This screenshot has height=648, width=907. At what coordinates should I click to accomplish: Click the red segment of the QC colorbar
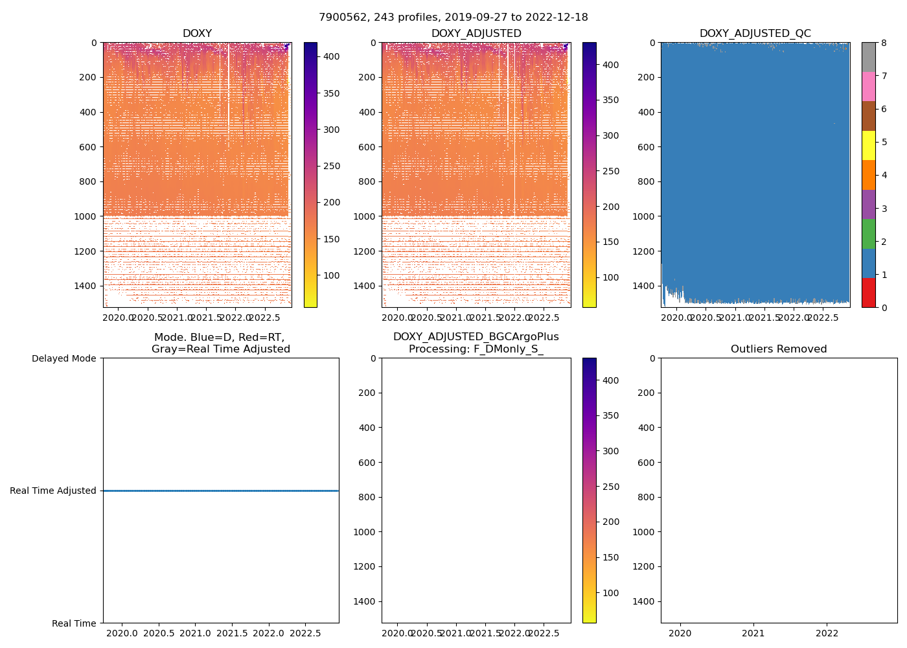tap(868, 293)
